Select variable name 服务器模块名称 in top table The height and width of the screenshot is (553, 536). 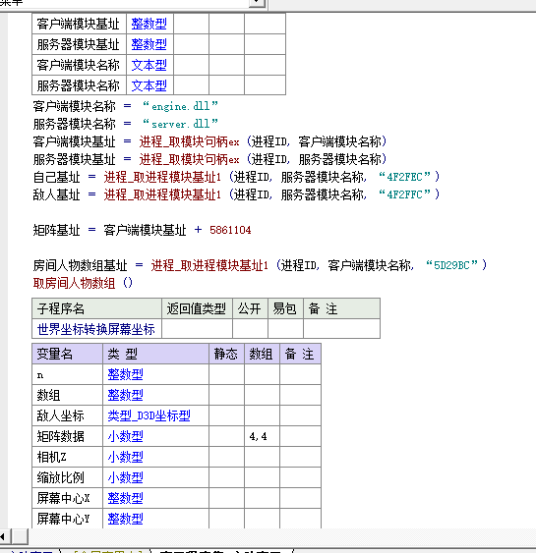(x=78, y=85)
